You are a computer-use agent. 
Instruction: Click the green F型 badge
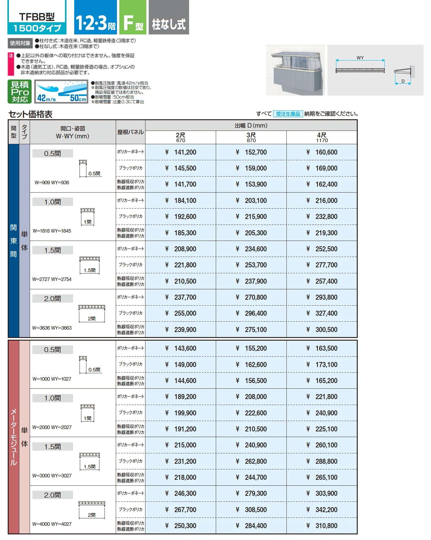click(133, 17)
